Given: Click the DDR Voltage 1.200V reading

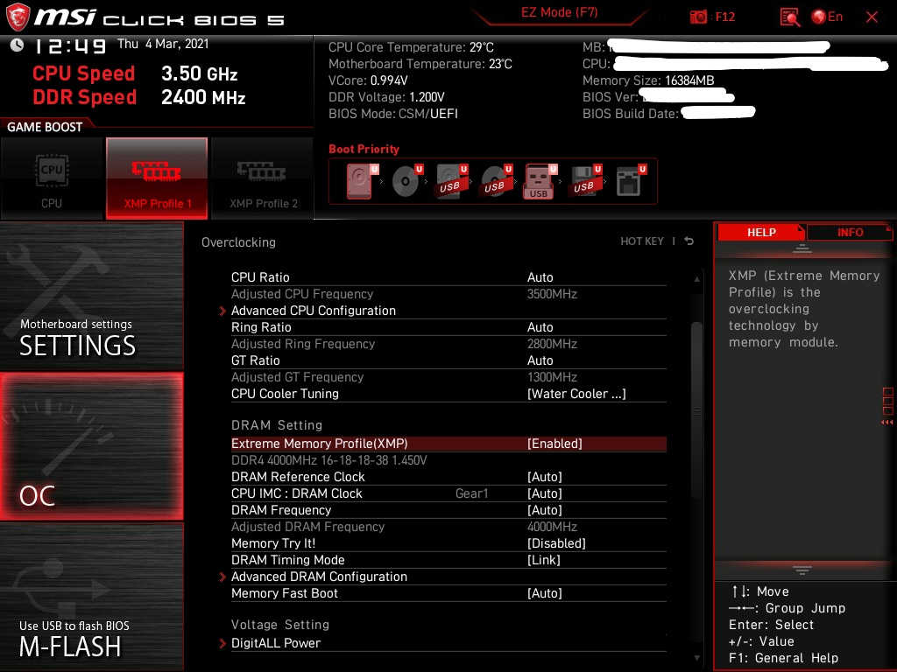Looking at the screenshot, I should coord(386,97).
